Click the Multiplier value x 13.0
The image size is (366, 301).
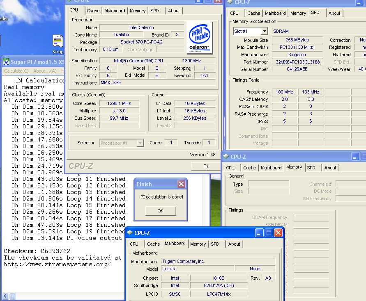(x=119, y=111)
